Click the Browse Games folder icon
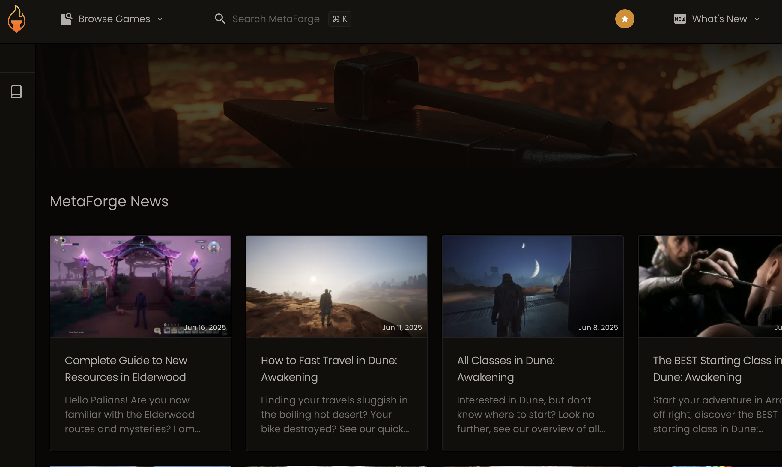 pos(67,19)
